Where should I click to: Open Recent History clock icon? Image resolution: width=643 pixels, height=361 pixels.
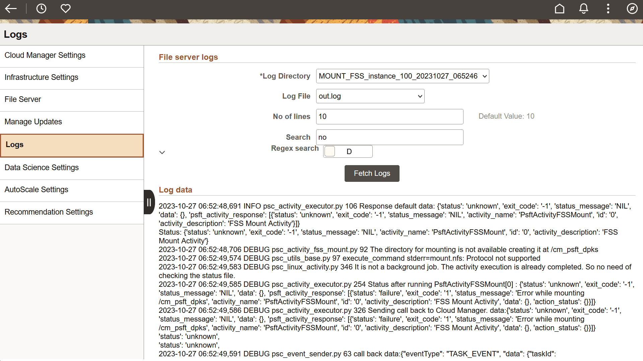click(42, 9)
